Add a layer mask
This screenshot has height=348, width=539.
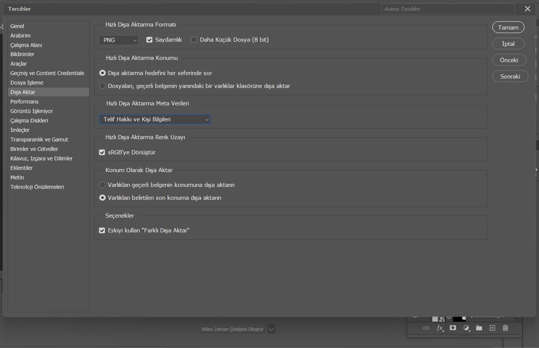[x=453, y=328]
